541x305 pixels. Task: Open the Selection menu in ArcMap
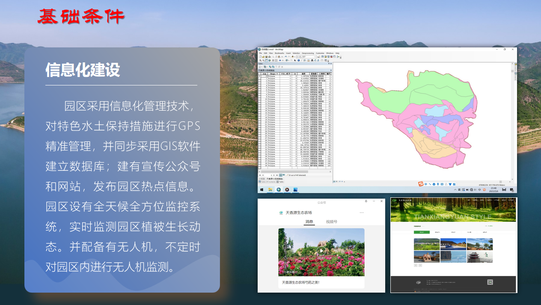[x=296, y=53]
